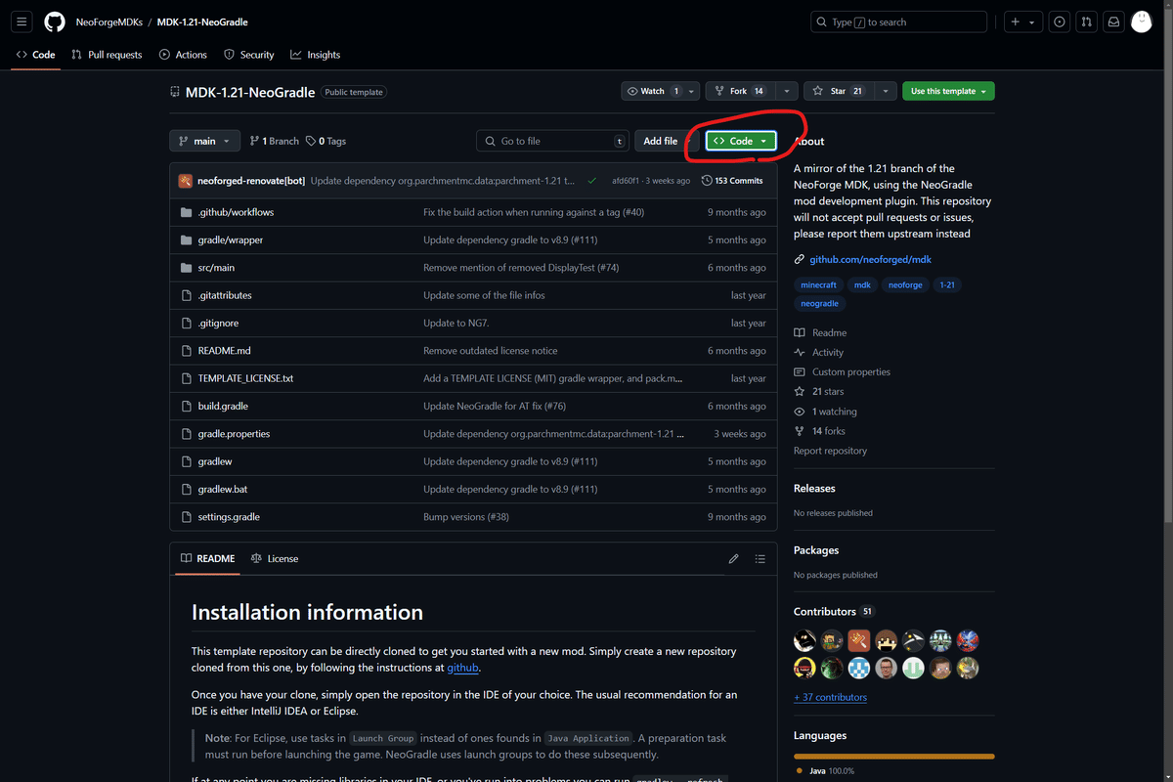The width and height of the screenshot is (1173, 782).
Task: Click the 21 stars sidebar link
Action: pyautogui.click(x=819, y=391)
